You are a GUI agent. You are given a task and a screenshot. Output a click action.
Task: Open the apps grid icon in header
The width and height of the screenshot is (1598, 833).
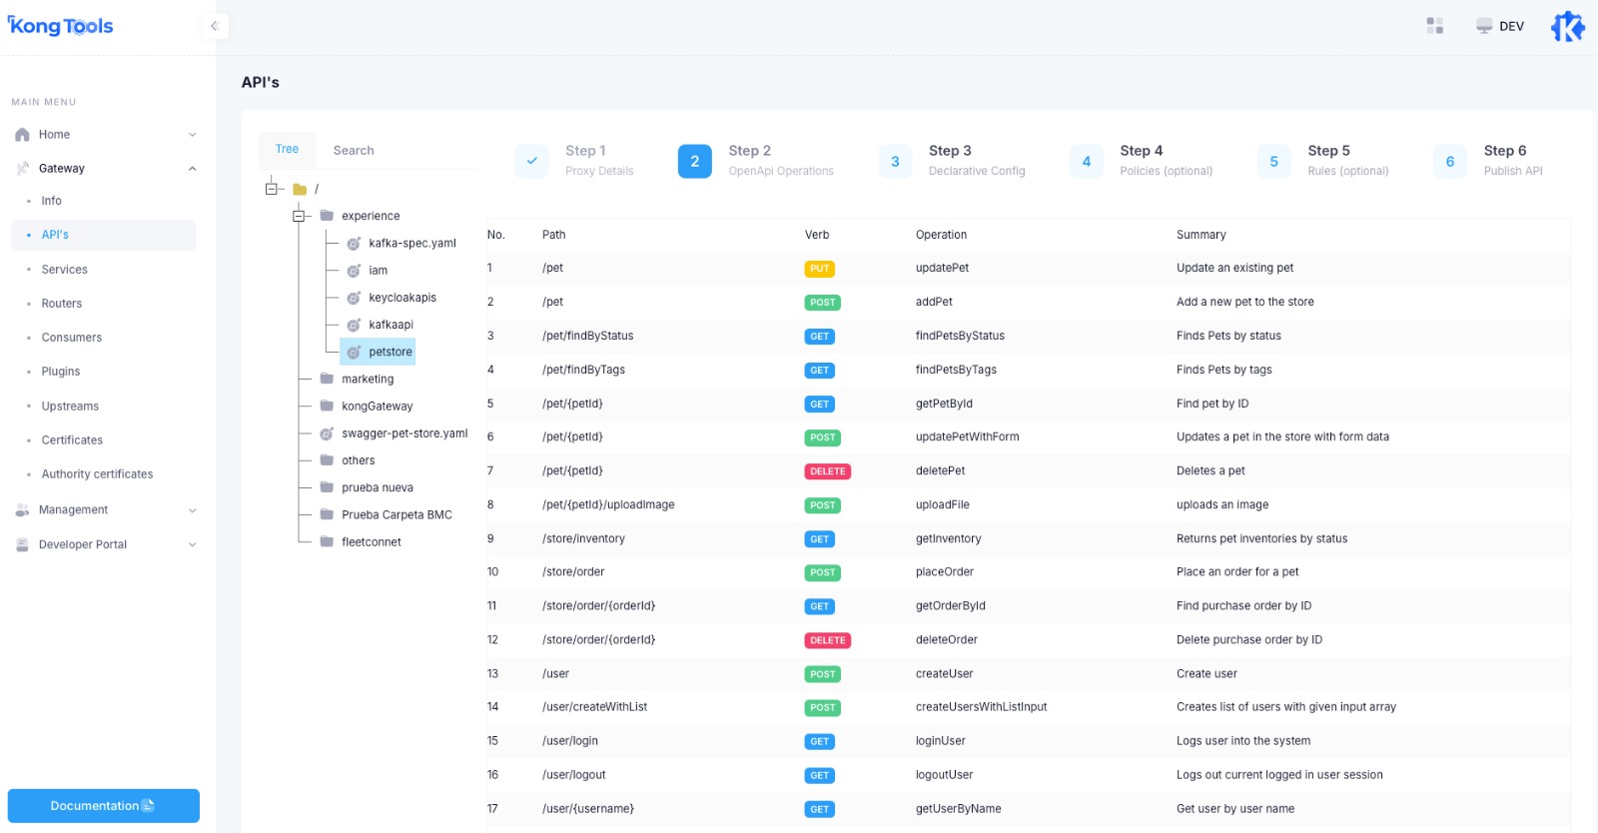point(1435,26)
